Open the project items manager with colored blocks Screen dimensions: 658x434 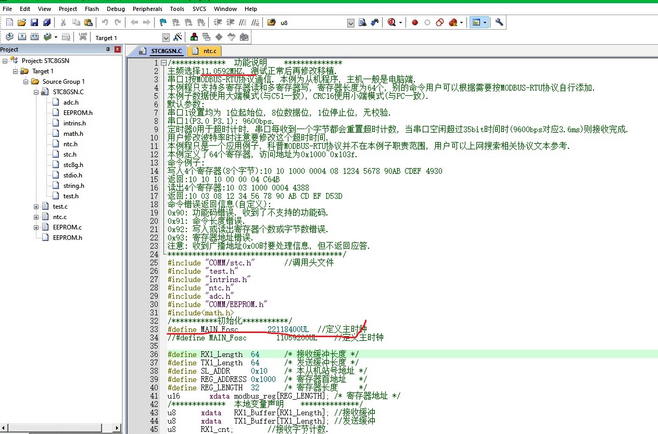point(194,37)
